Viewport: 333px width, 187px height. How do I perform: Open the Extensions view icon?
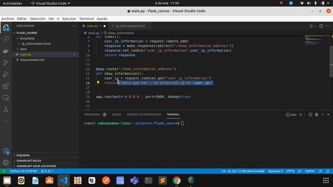(x=6, y=86)
